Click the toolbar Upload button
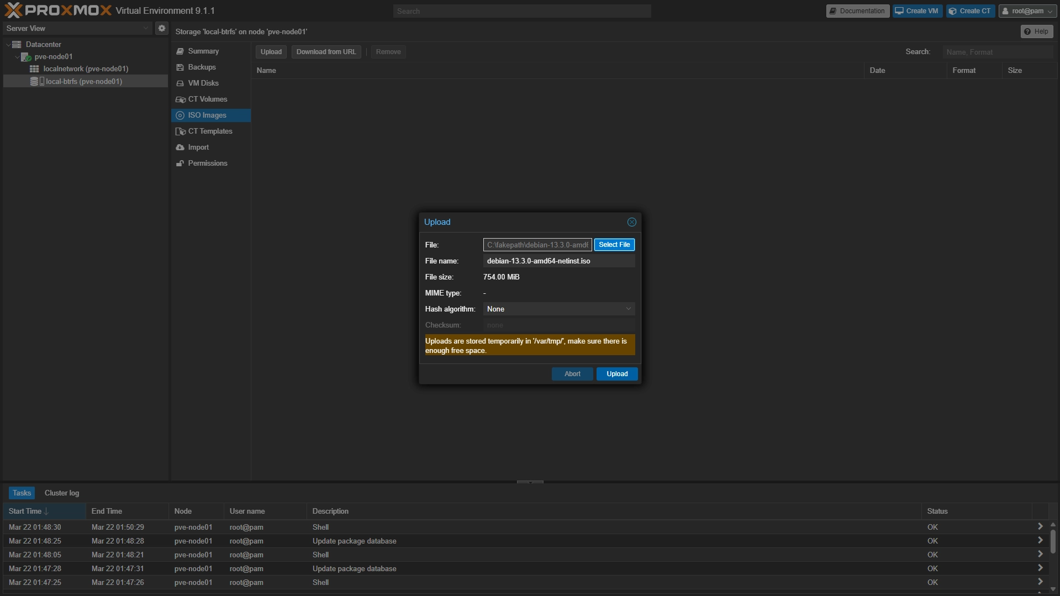 pos(271,52)
